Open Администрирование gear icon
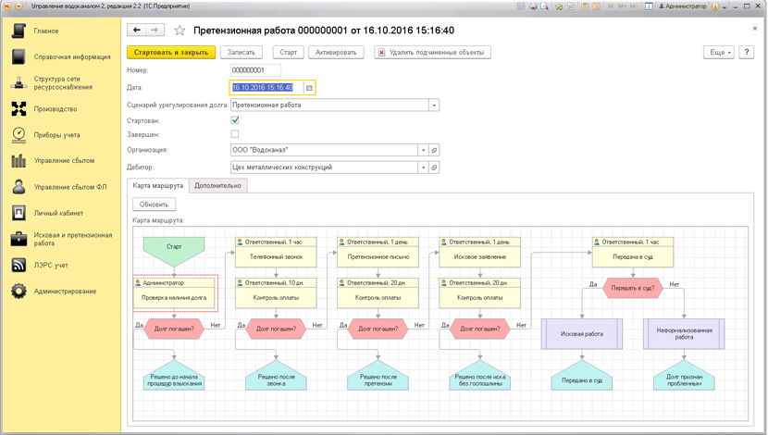 (x=19, y=292)
